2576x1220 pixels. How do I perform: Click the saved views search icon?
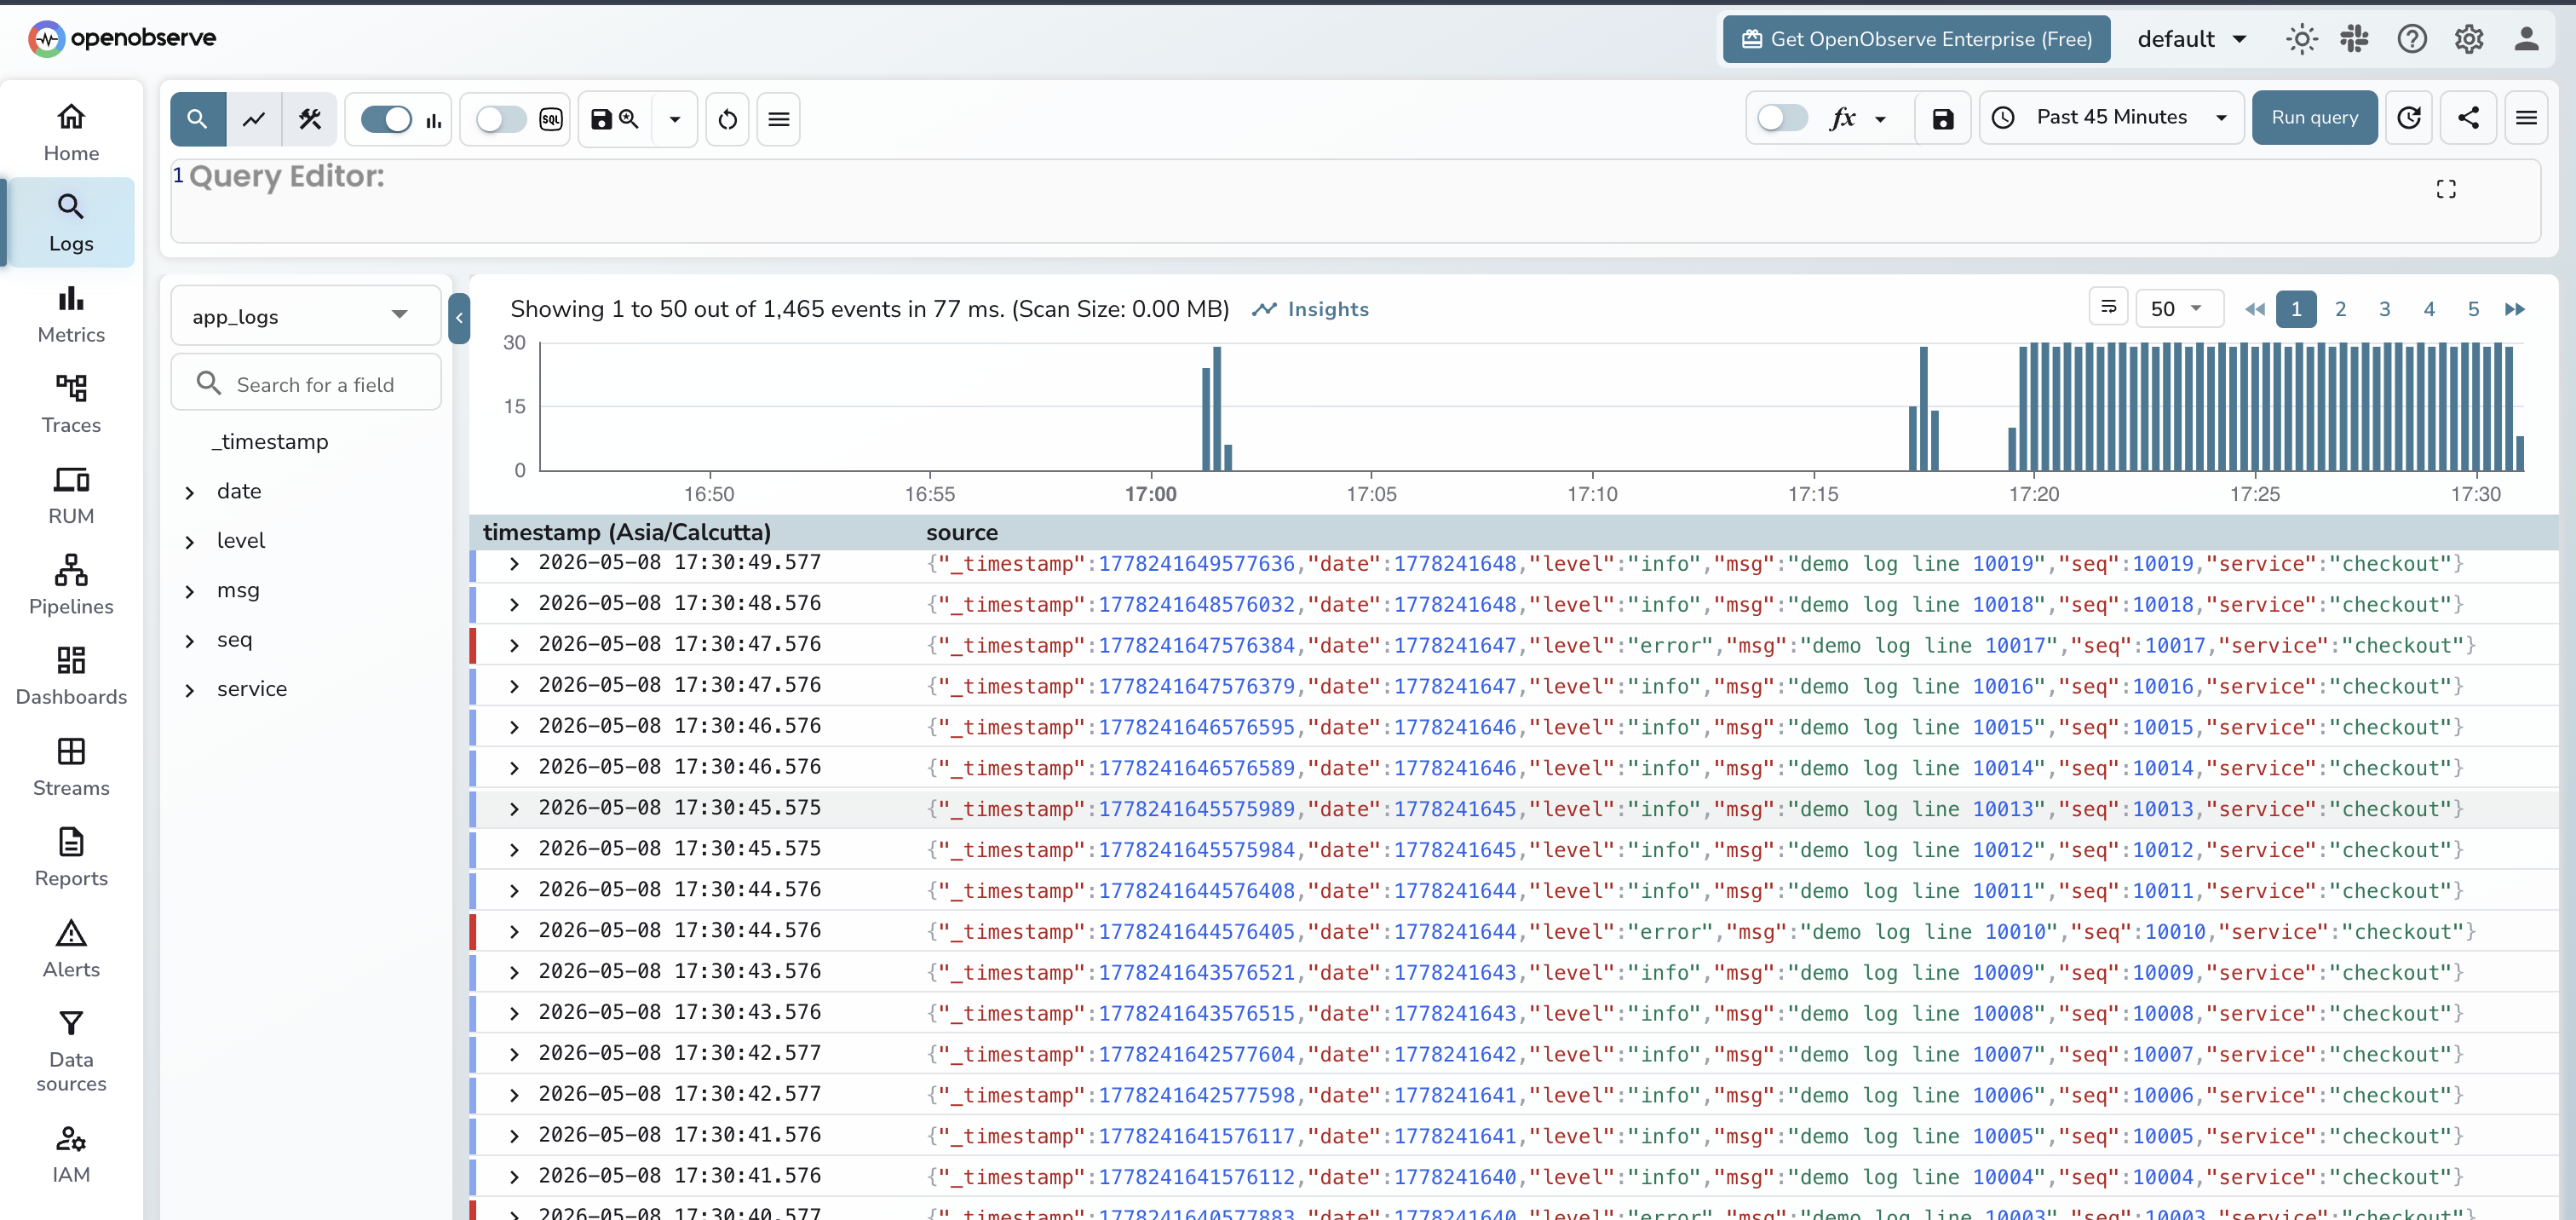click(x=615, y=119)
